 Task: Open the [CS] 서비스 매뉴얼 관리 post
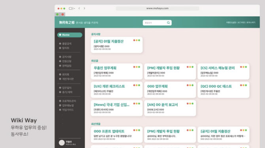coord(223,72)
